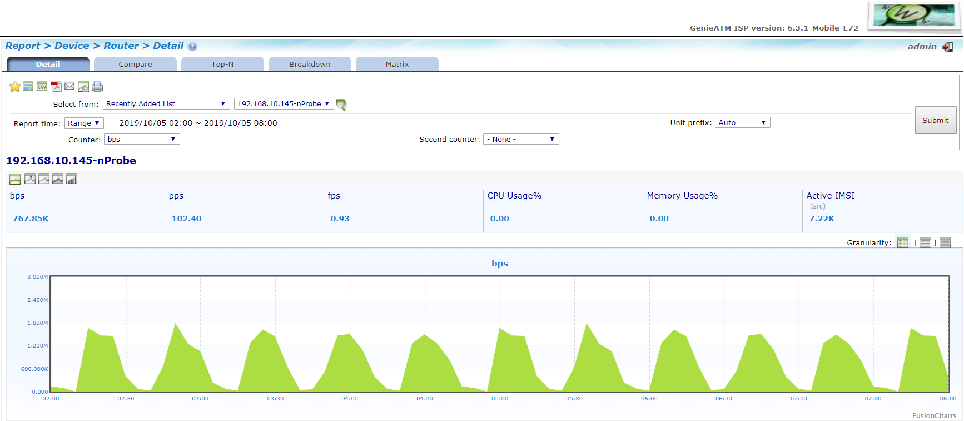Click the report time range text
Screen dimensions: 964x421
pos(198,123)
